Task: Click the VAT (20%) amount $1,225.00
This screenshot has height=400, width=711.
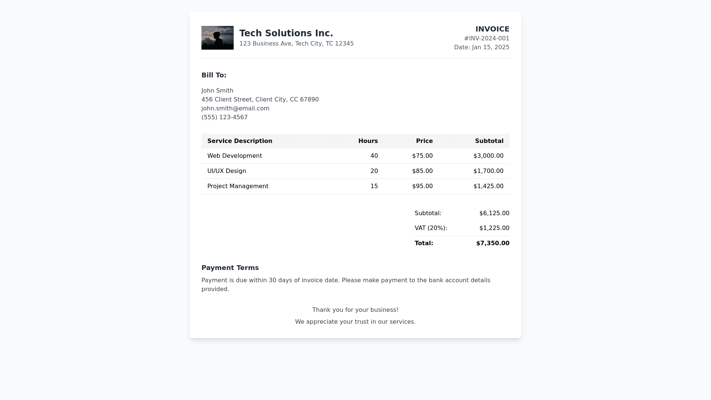Action: (x=494, y=228)
